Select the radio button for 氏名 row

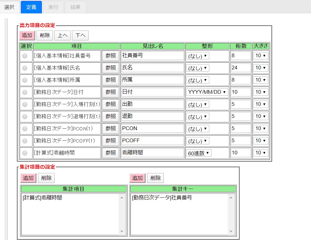click(x=25, y=68)
